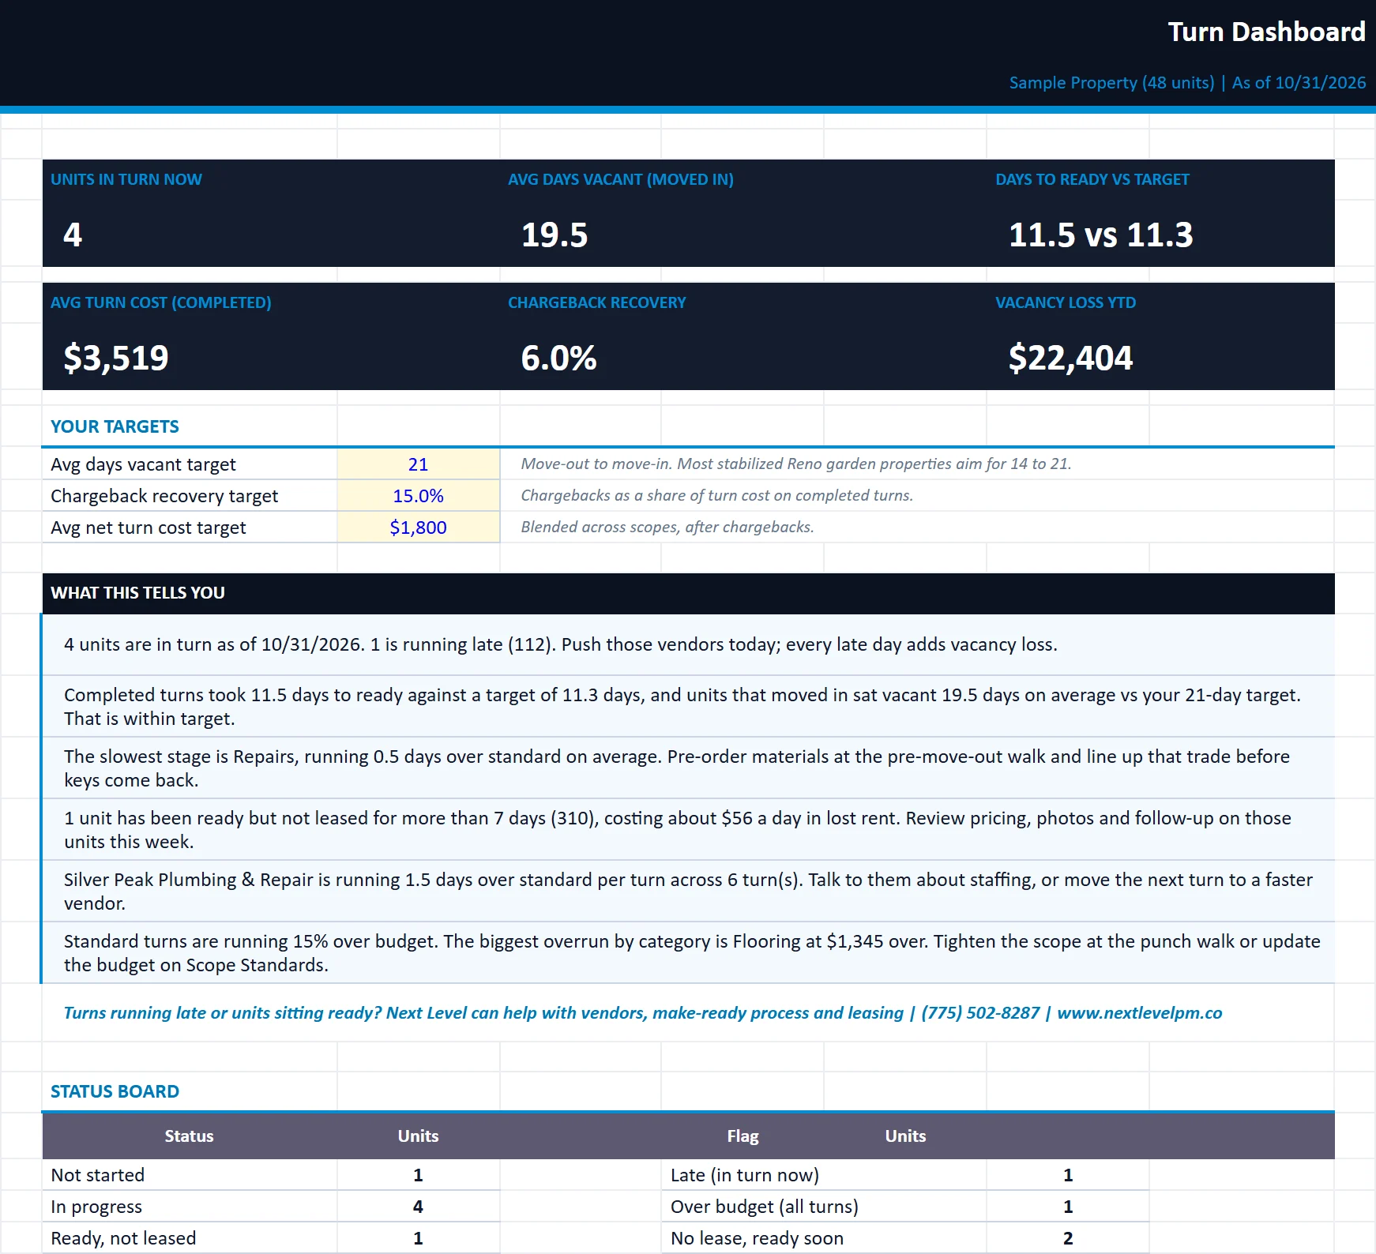The image size is (1376, 1254).
Task: Click the 6.0% chargeback recovery value
Action: (558, 358)
